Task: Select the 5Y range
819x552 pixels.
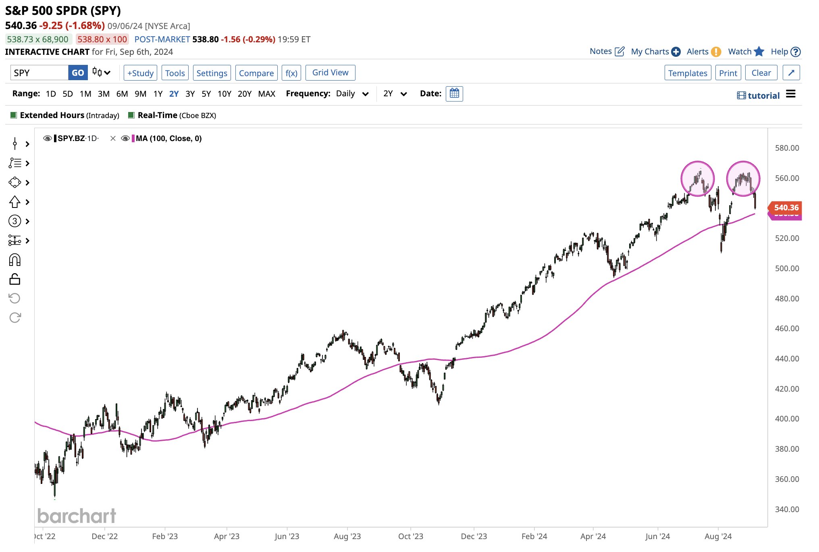Action: [x=206, y=94]
